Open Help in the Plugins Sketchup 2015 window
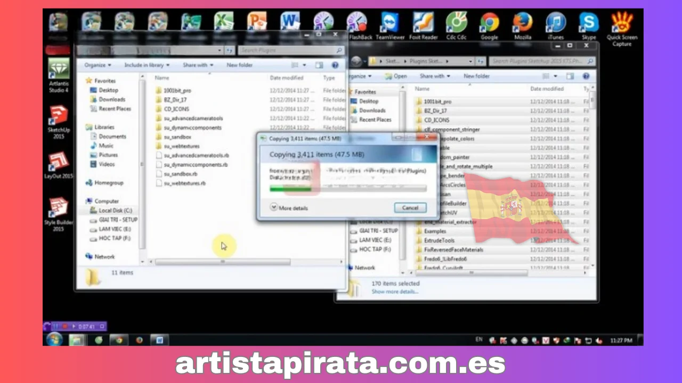This screenshot has height=383, width=682. coord(586,76)
